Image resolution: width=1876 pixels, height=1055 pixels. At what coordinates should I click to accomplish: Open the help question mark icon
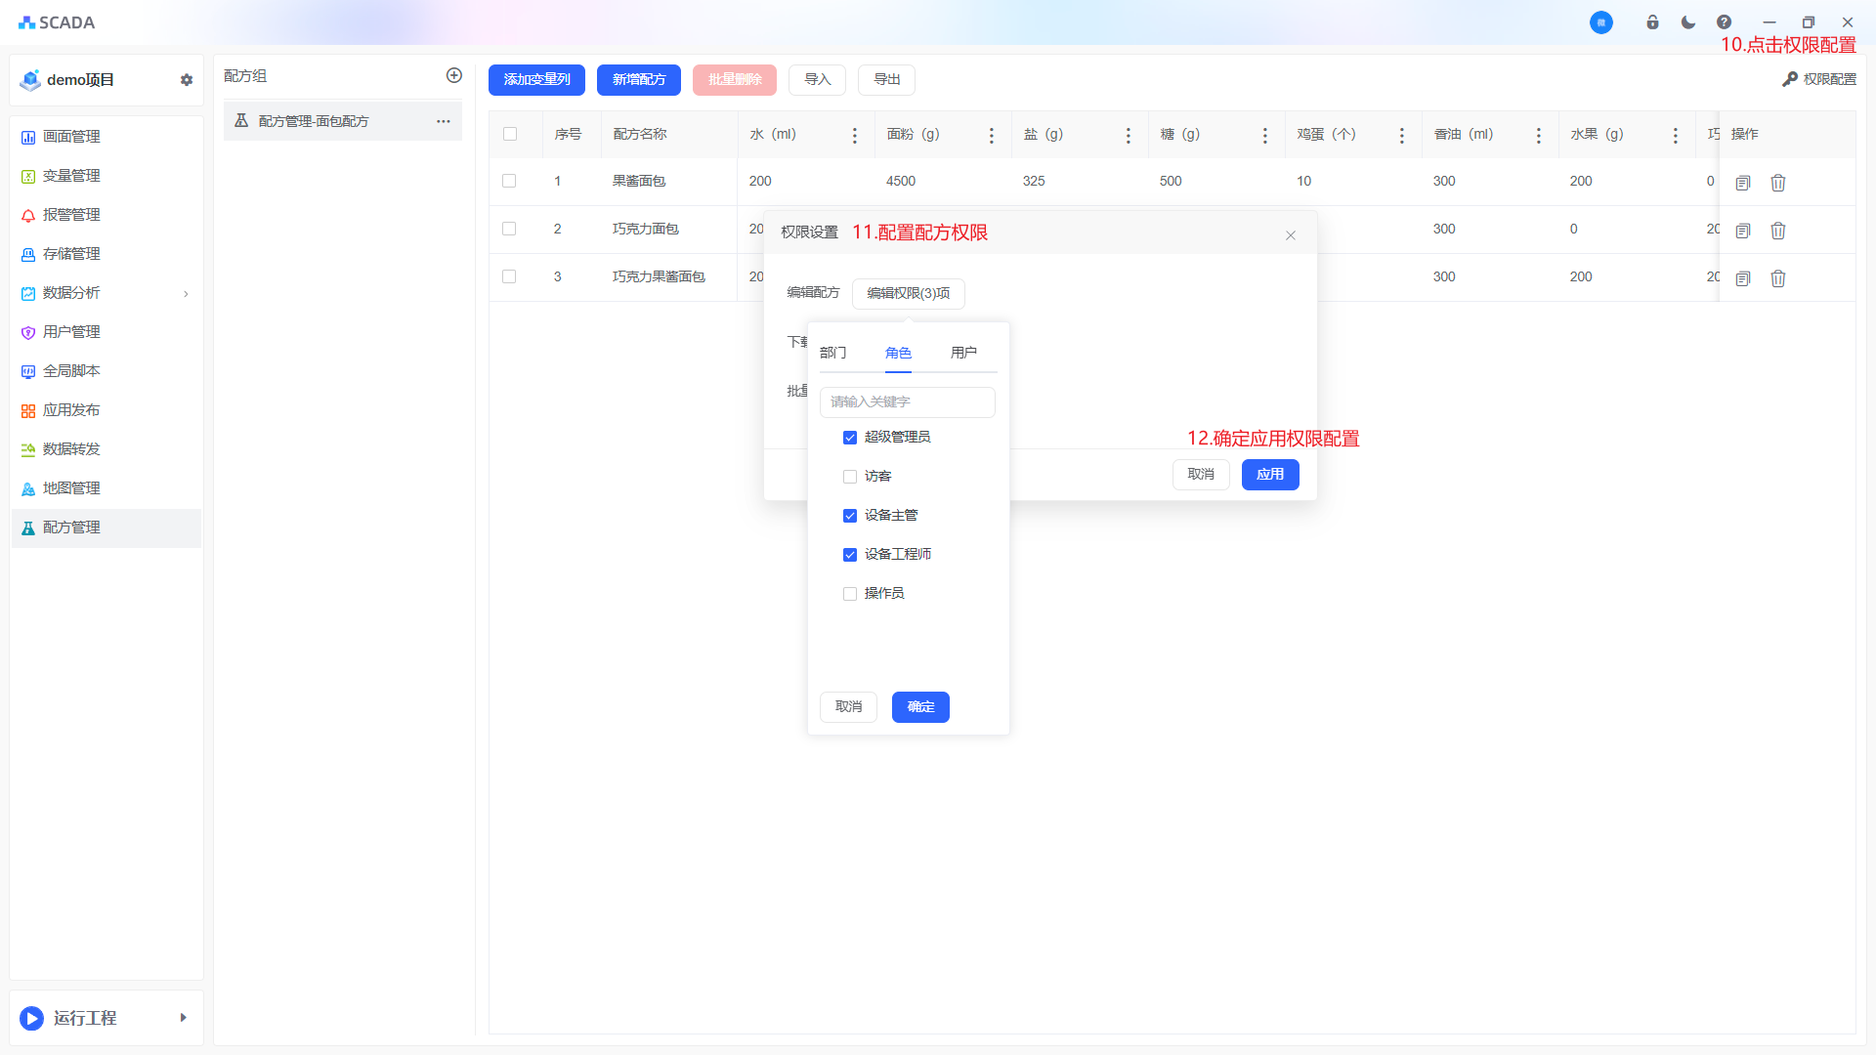(1725, 22)
